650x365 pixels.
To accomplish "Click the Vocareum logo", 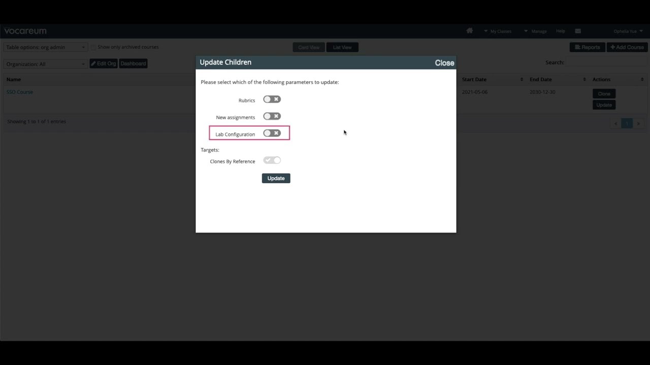I will tap(25, 31).
